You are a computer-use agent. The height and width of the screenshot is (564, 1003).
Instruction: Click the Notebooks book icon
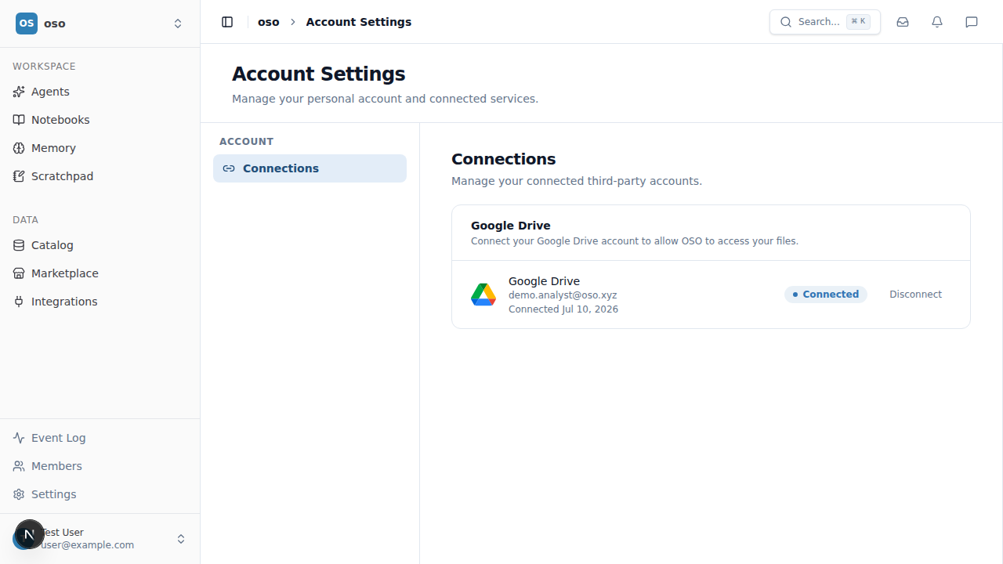(x=19, y=120)
